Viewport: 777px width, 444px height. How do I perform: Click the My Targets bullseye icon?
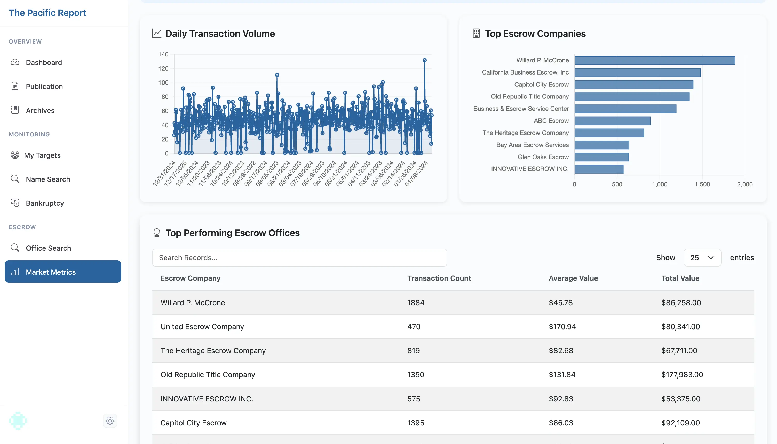(x=15, y=155)
